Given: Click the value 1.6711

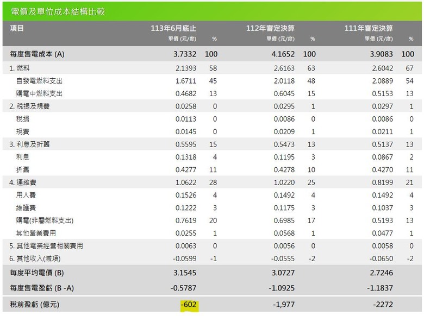Looking at the screenshot, I should (x=186, y=81).
